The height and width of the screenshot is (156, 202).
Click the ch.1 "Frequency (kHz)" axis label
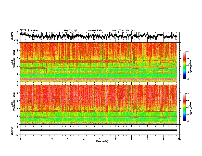14,59
